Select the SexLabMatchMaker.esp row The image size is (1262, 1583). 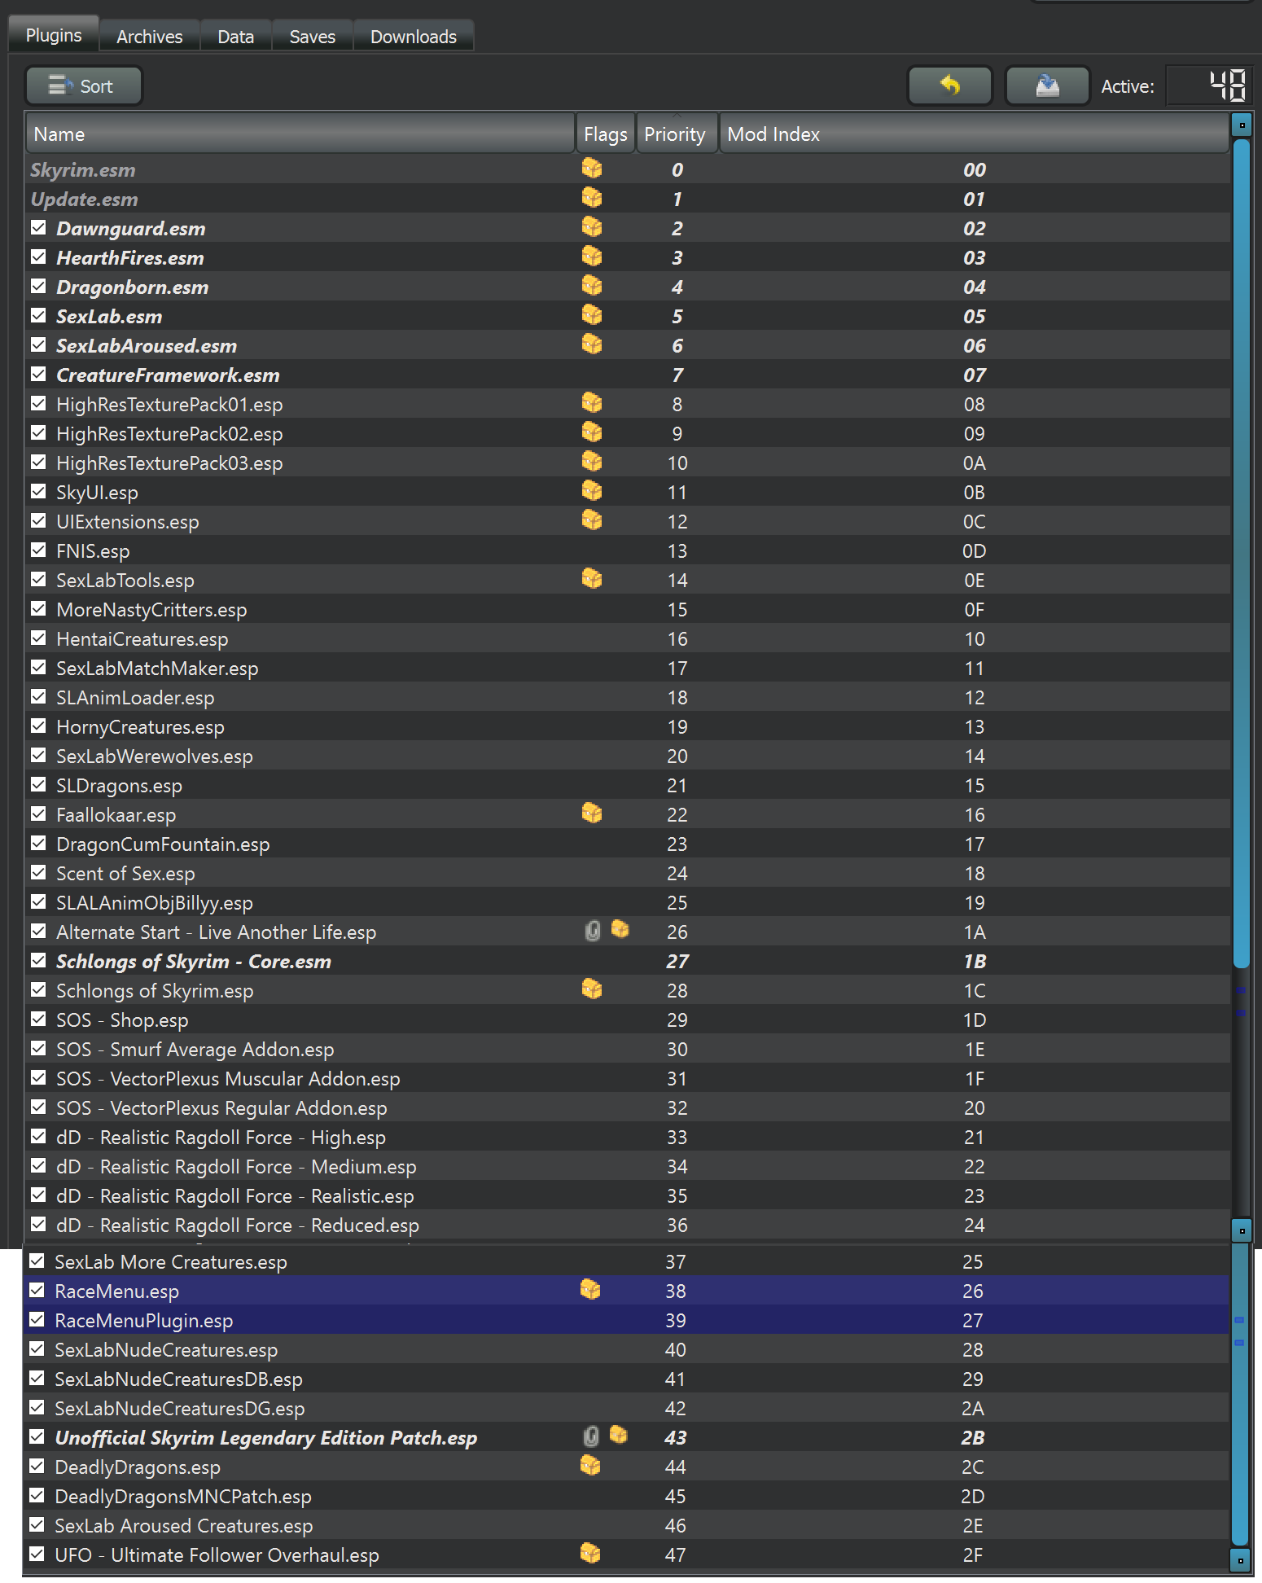627,669
